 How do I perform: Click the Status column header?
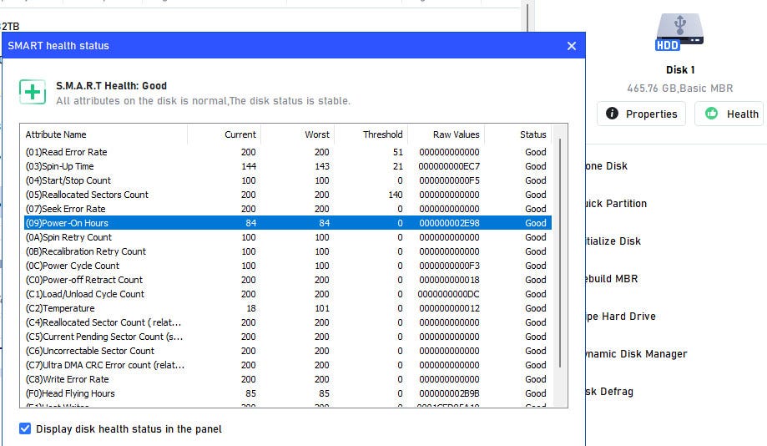coord(532,134)
